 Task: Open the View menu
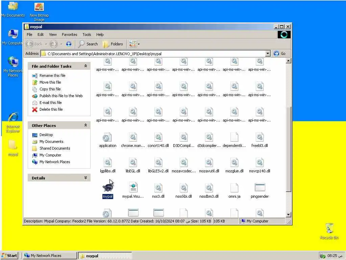(53, 35)
